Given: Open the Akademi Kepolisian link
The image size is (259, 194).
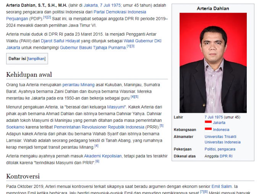Looking at the screenshot, I should tap(103, 156).
